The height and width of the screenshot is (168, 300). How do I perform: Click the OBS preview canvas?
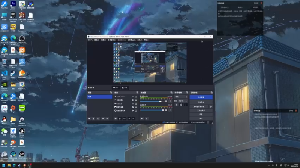pos(150,63)
